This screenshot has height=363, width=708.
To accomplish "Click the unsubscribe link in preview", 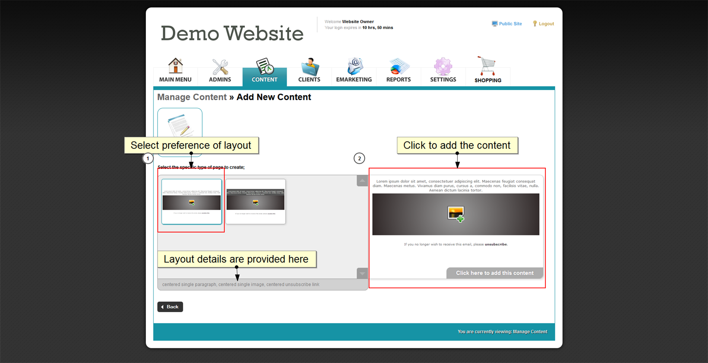I will tap(496, 244).
